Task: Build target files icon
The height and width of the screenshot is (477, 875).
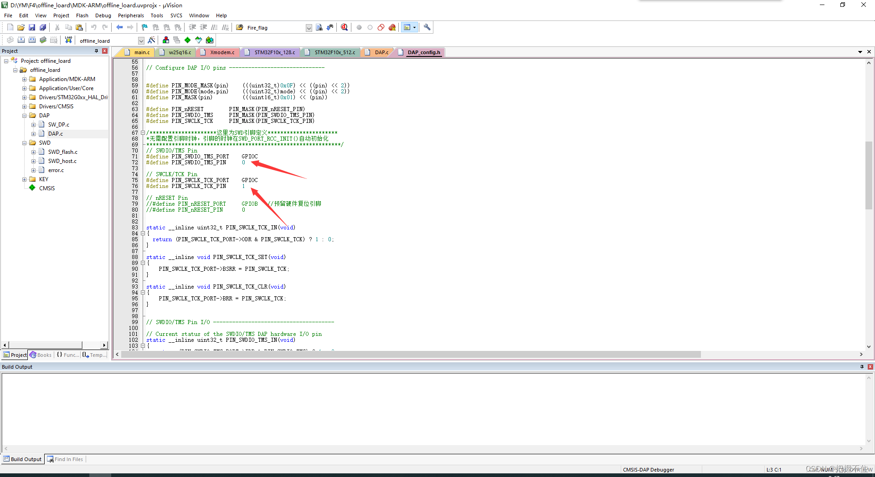Action: tap(21, 40)
